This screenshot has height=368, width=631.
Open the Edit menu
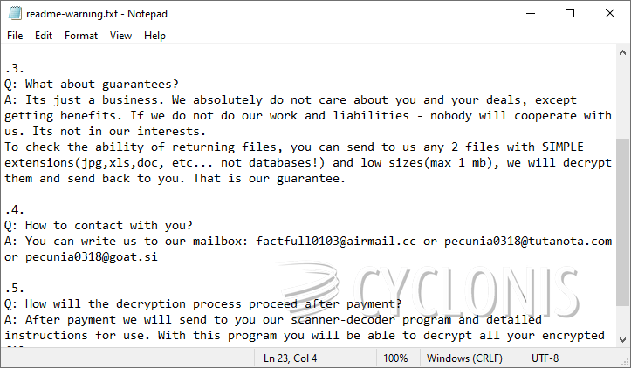[44, 36]
